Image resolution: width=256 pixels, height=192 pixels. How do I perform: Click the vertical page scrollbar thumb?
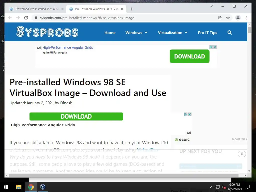[249, 30]
